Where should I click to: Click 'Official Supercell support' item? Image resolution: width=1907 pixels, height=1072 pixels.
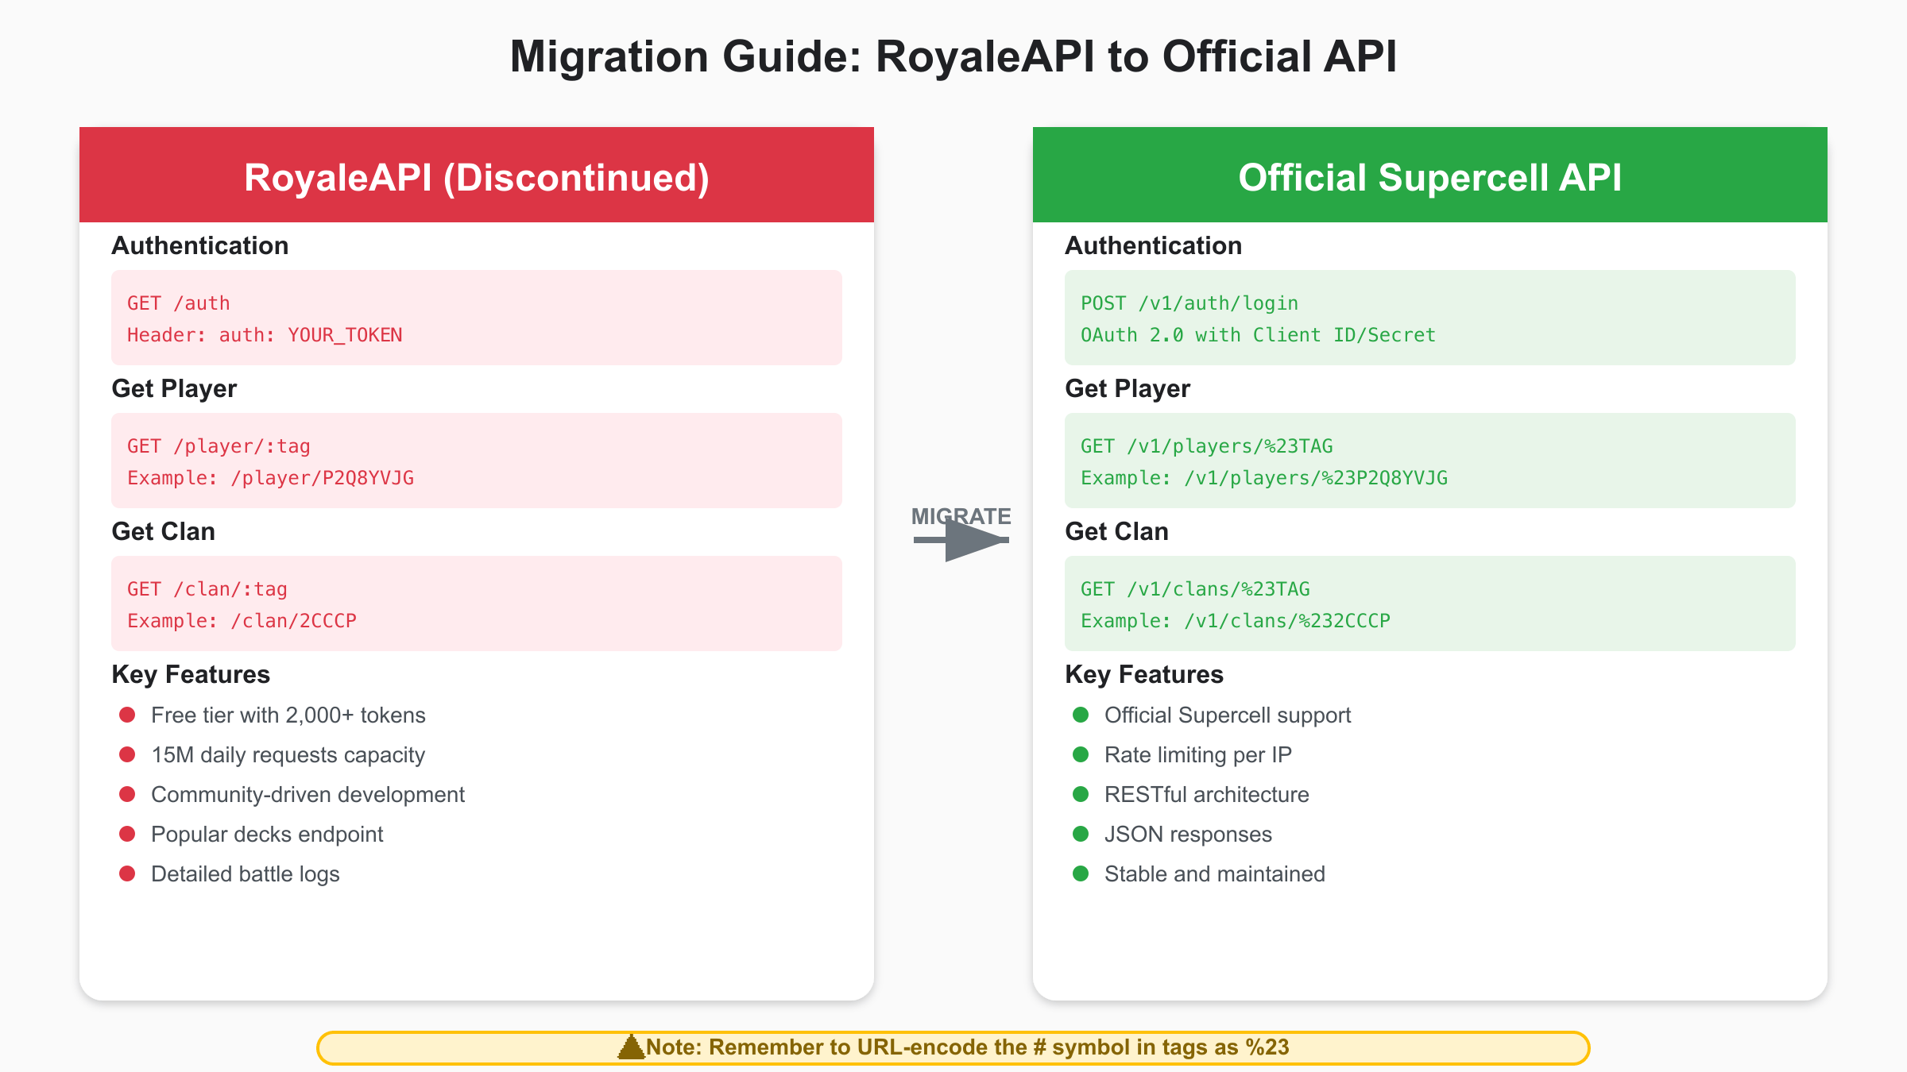point(1228,715)
